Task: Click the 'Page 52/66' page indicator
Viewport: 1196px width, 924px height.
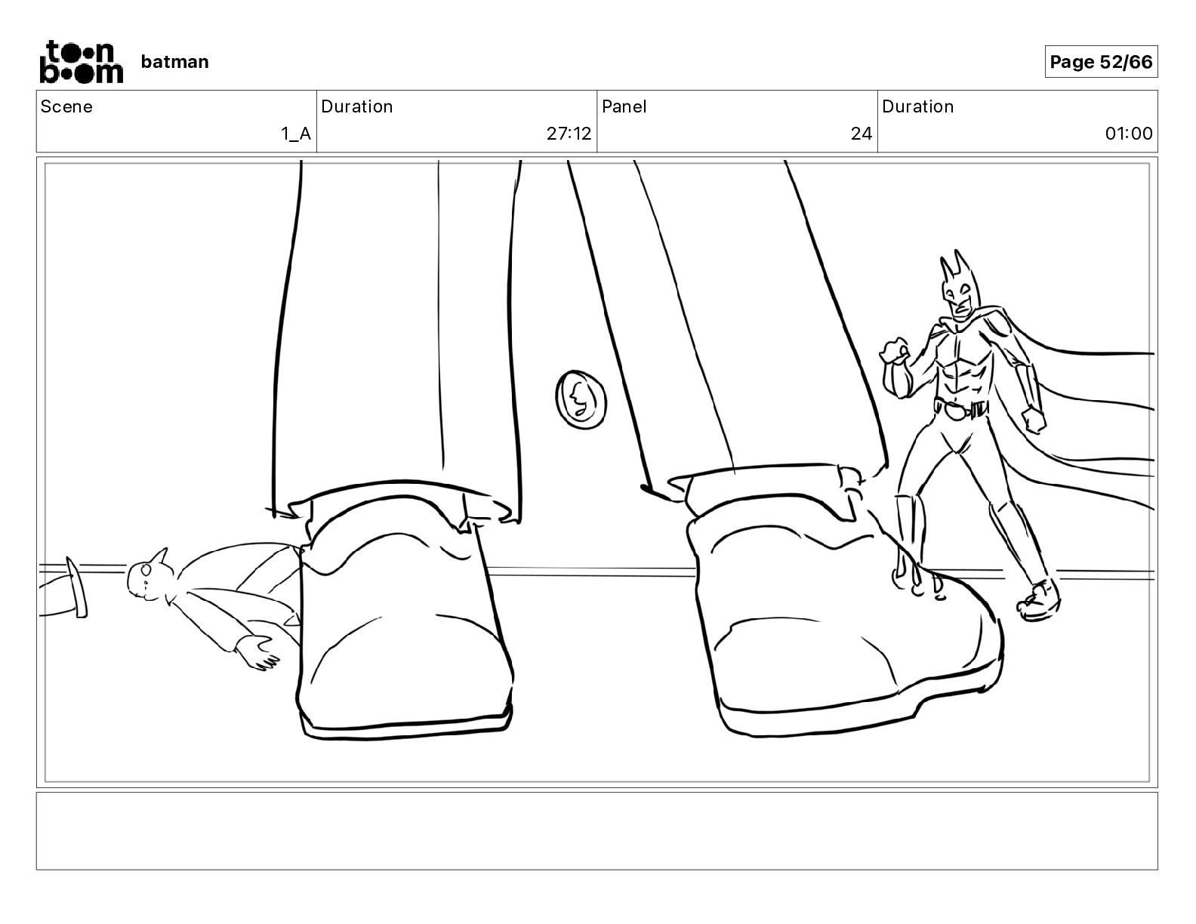Action: tap(1101, 62)
